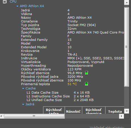The height and width of the screenshot is (128, 131).
Task: Select the Krokovanie label
Action: pos(30,51)
